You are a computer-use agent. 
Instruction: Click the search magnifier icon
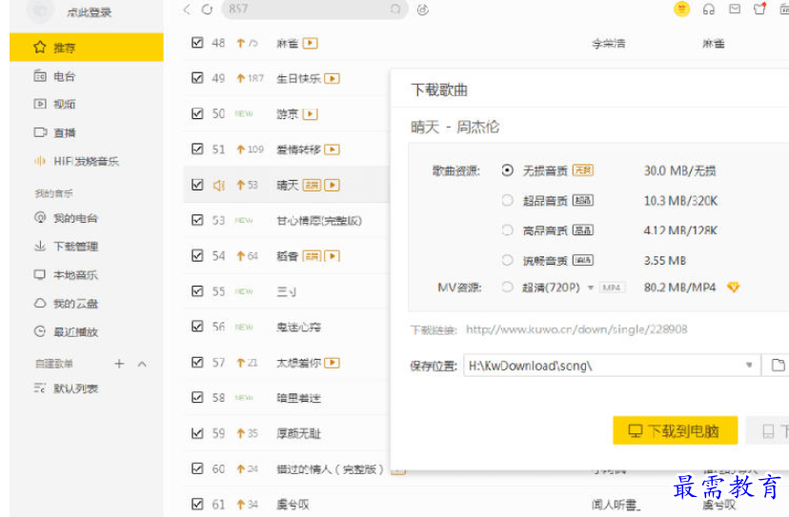click(x=395, y=10)
